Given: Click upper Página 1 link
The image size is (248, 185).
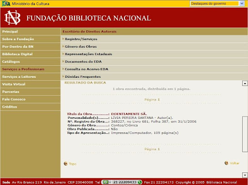Looking at the screenshot, I should pos(152,100).
